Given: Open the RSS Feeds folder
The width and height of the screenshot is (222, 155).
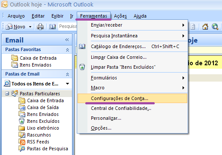Looking at the screenshot, I should pos(38,142).
